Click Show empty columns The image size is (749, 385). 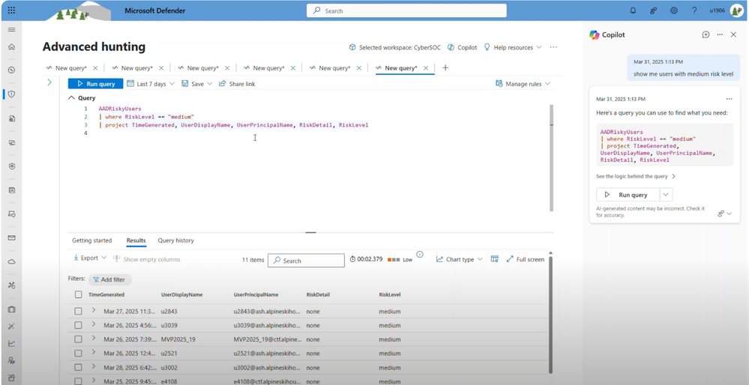pos(147,259)
